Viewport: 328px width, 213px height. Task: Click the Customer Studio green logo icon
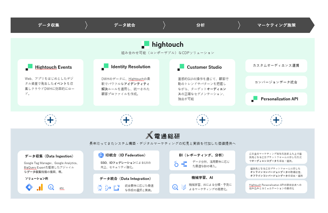tap(181, 67)
